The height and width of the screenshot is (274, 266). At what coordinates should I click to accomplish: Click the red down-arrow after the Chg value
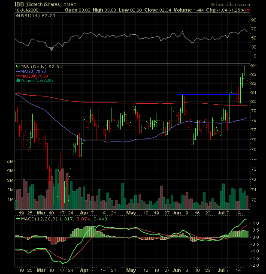click(x=248, y=10)
